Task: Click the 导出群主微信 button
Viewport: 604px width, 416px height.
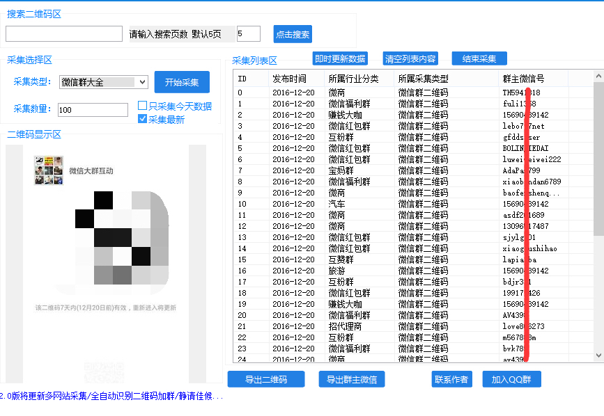Action: (x=352, y=379)
